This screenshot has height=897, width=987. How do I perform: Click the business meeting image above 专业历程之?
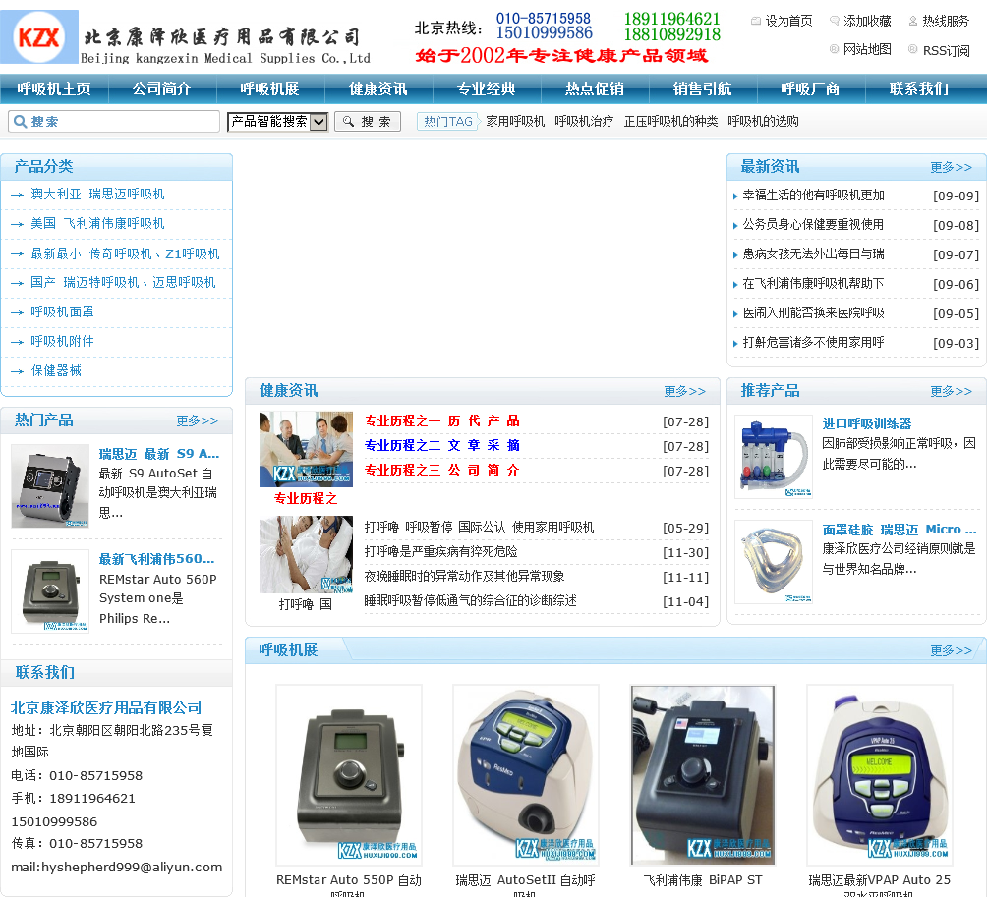(x=306, y=449)
